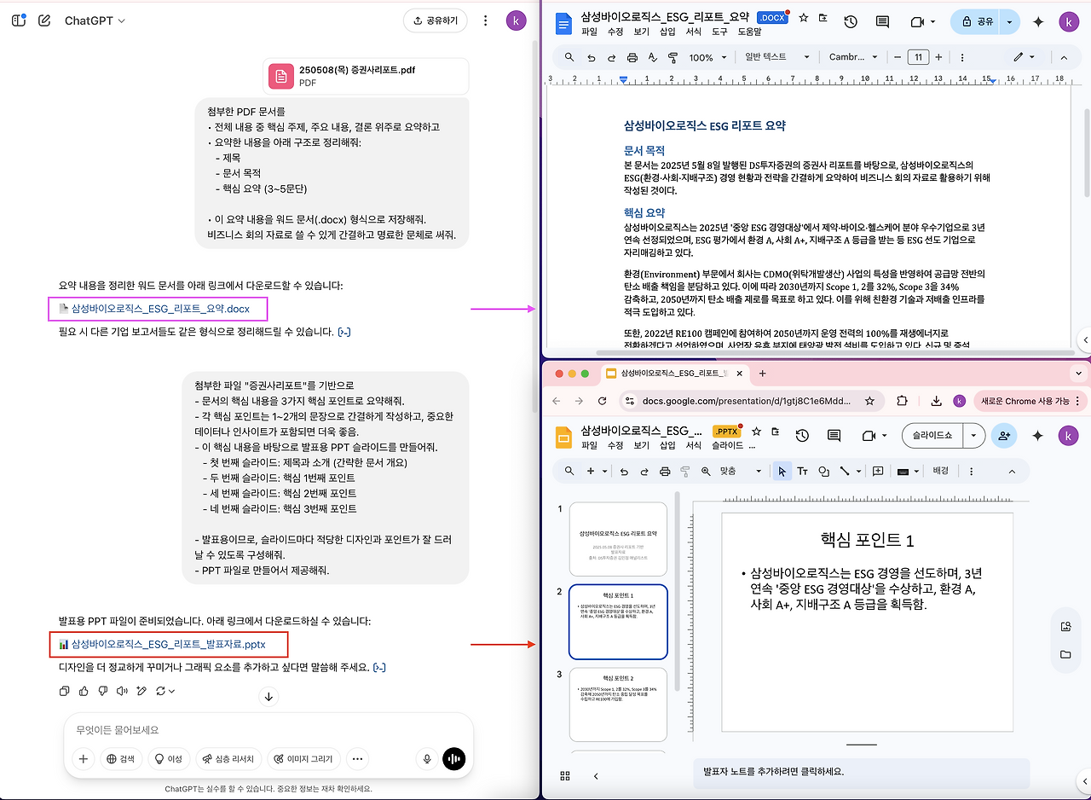Open the zoom fit dropdown in Slides

pyautogui.click(x=742, y=471)
